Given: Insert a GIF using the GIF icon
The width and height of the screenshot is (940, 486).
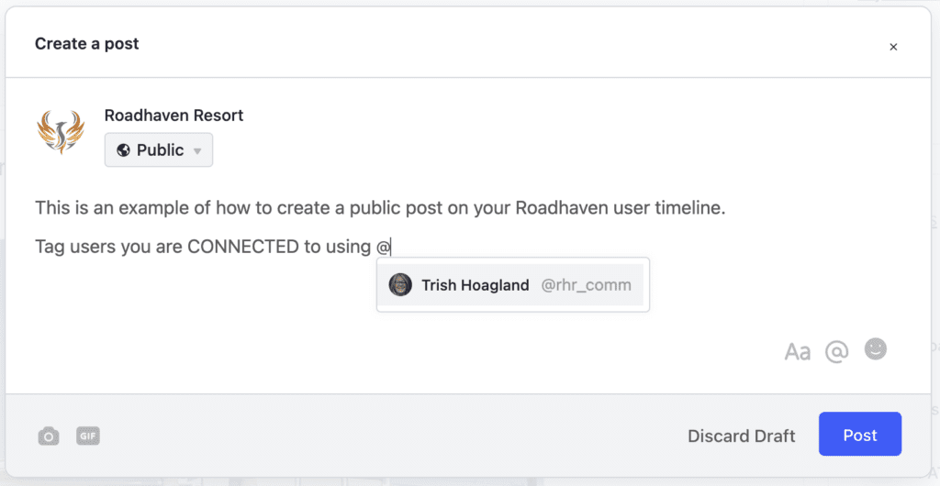Looking at the screenshot, I should click(x=88, y=436).
